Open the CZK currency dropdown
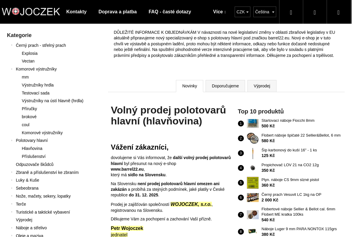Screen dimensions: 356x237 [242, 12]
